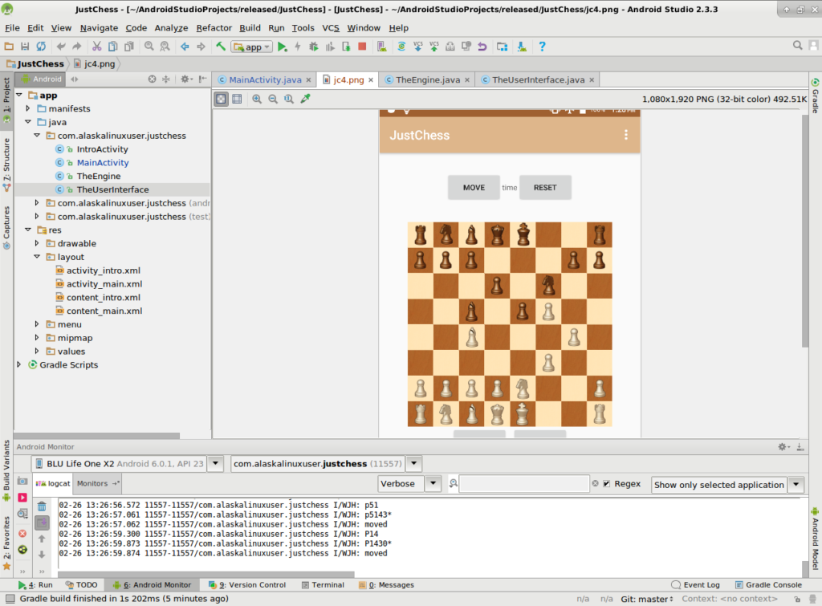The height and width of the screenshot is (606, 822).
Task: Clear logcat with the trash icon
Action: (42, 506)
